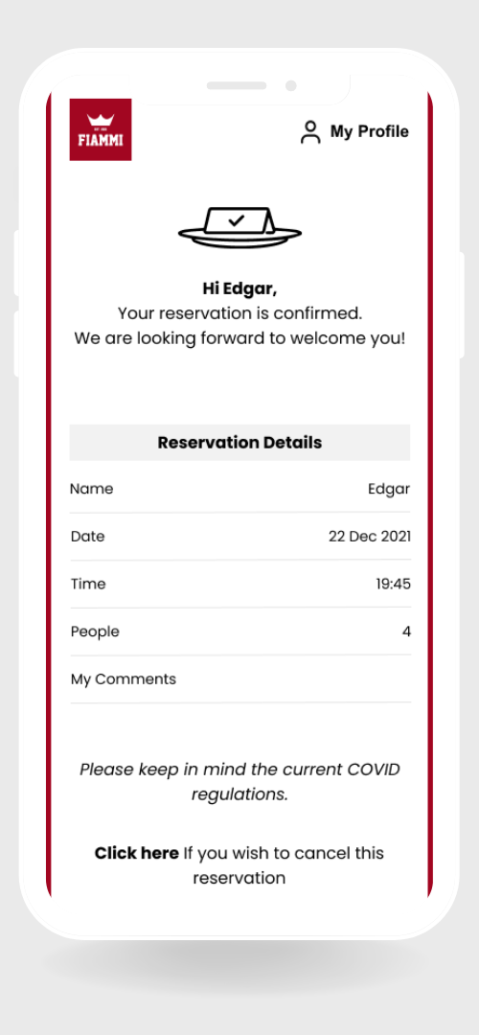This screenshot has height=1035, width=479.
Task: Click the Date row label
Action: (x=88, y=537)
